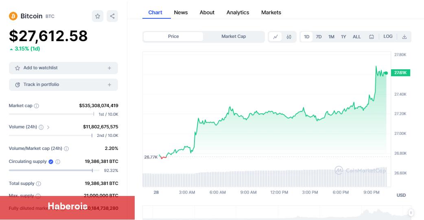
Task: Open the News tab
Action: [181, 13]
